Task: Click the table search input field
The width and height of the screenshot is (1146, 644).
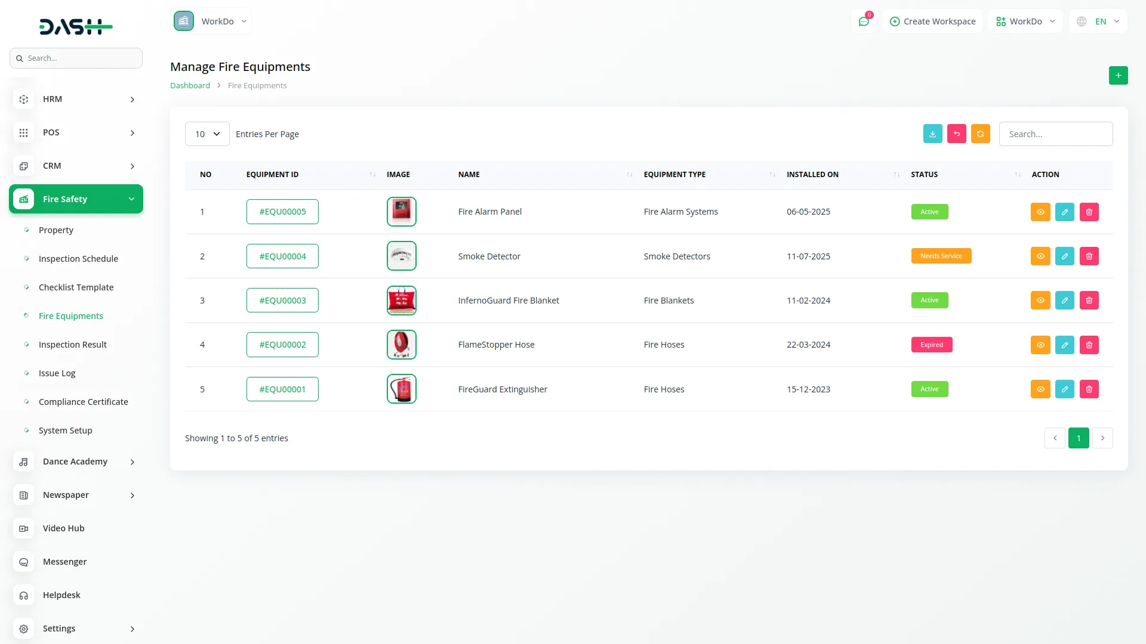Action: (1055, 134)
